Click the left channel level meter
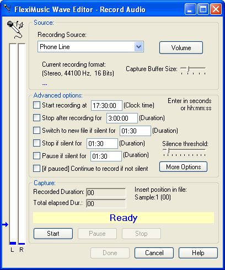225x270 pixels. pyautogui.click(x=13, y=144)
